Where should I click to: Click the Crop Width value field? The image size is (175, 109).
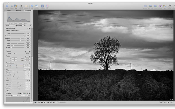28,58
